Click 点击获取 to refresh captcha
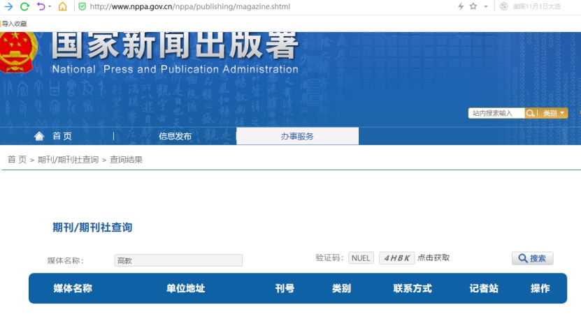 (433, 257)
